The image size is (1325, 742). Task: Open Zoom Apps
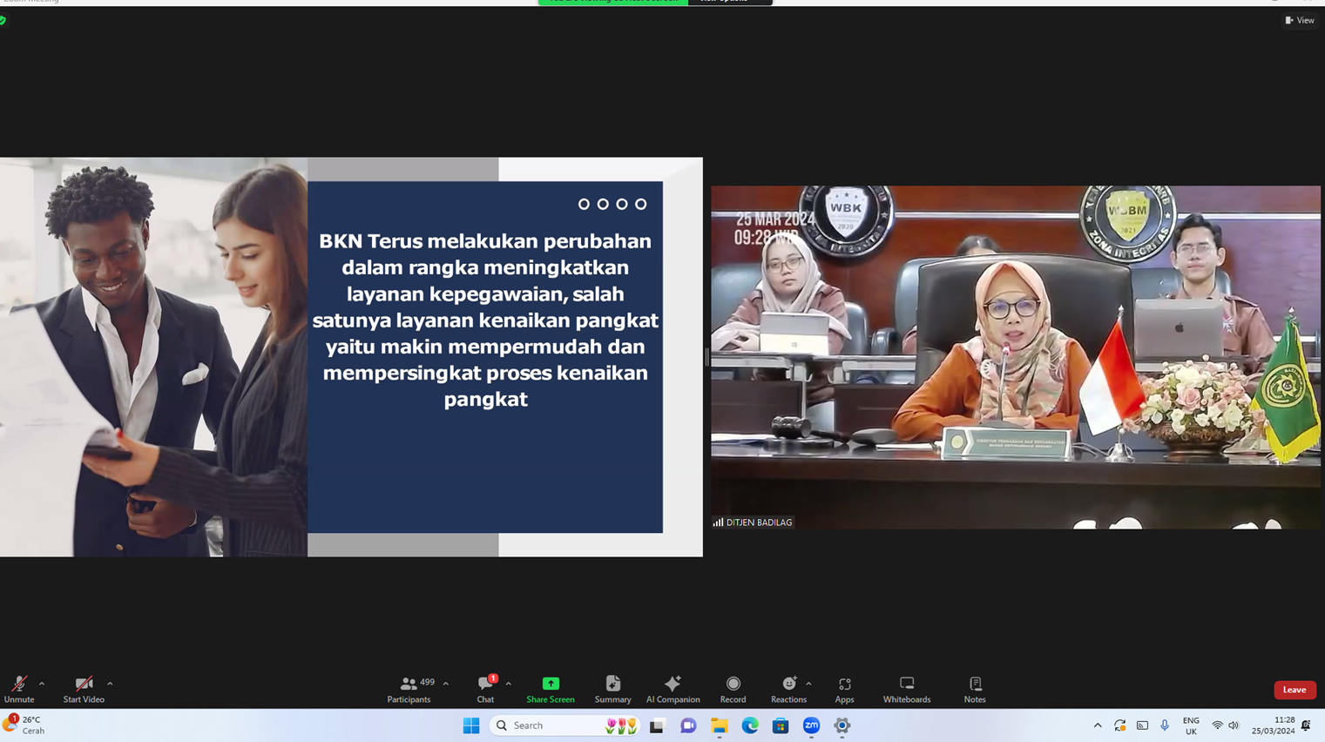(844, 689)
